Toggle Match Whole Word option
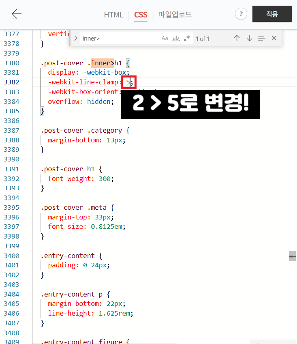 tap(176, 39)
